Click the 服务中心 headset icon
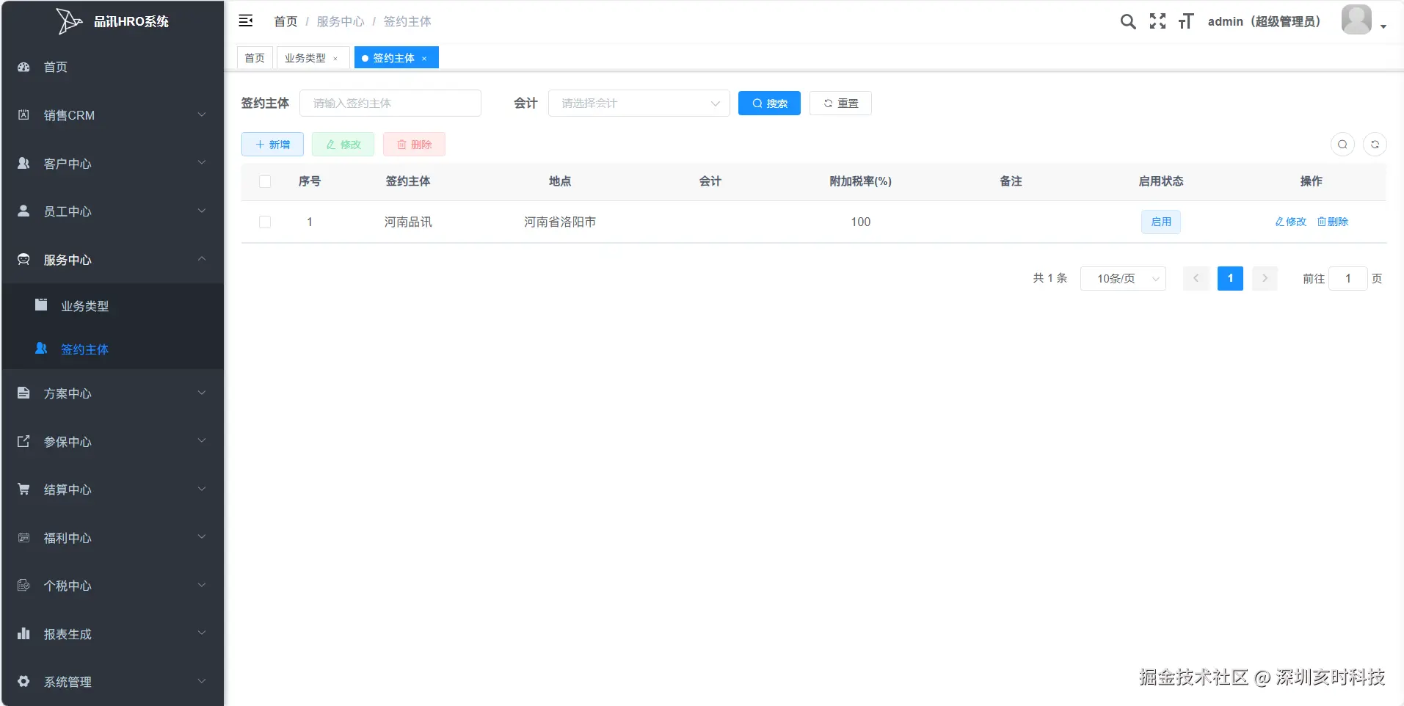 point(23,259)
